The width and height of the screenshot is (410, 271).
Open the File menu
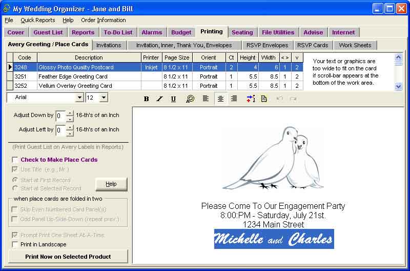[9, 20]
